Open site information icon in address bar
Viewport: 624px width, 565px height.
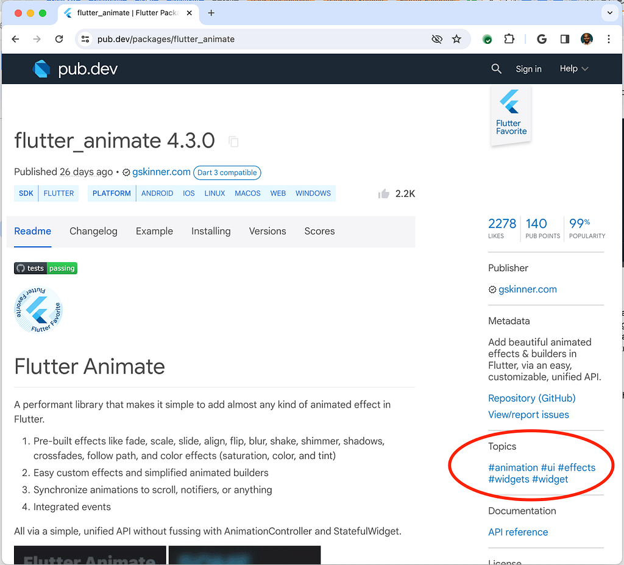tap(85, 39)
